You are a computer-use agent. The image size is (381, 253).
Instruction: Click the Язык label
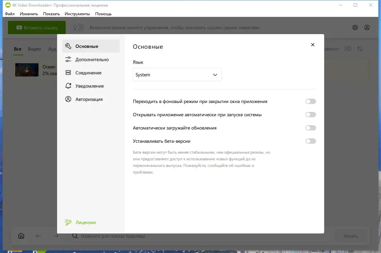138,62
